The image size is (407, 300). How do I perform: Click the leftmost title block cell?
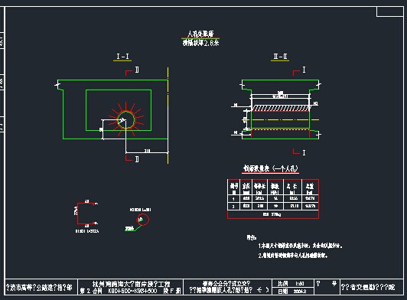click(41, 287)
